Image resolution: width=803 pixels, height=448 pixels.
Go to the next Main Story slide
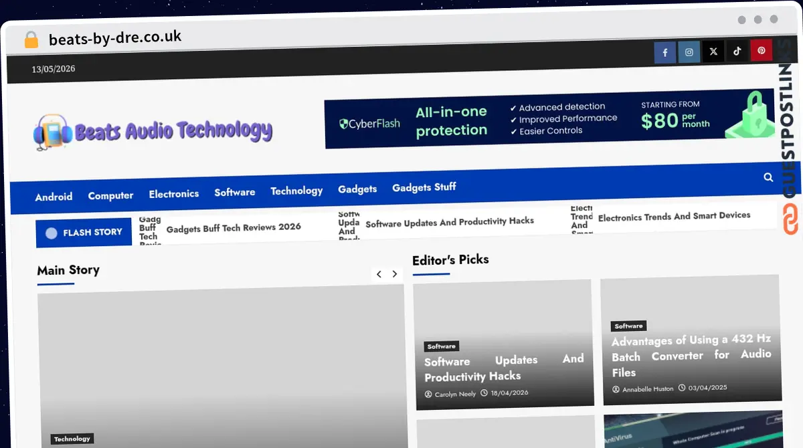tap(394, 274)
